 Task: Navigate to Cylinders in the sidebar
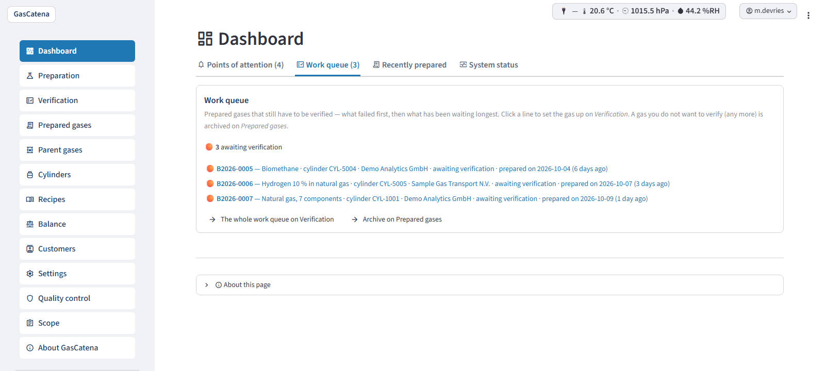tap(77, 175)
